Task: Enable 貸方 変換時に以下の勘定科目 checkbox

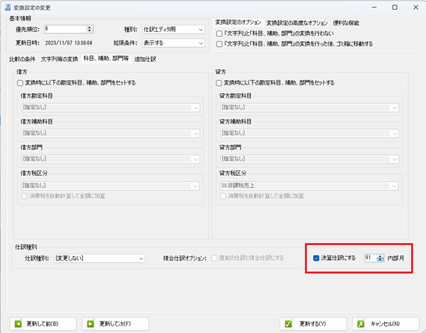Action: click(x=219, y=83)
